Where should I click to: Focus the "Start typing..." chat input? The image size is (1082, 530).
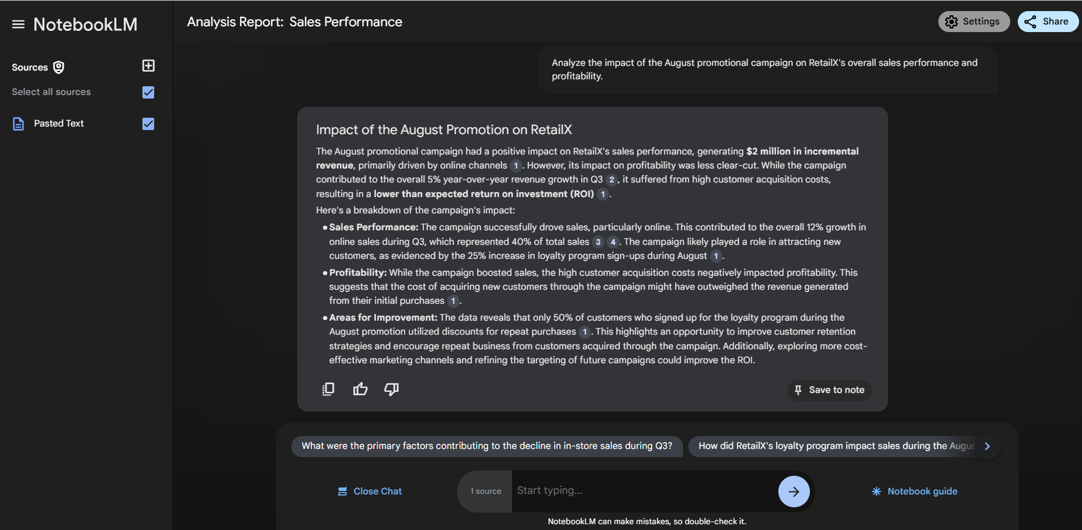[645, 491]
